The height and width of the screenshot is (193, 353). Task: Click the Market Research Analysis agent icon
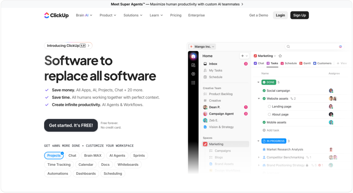pos(264,149)
